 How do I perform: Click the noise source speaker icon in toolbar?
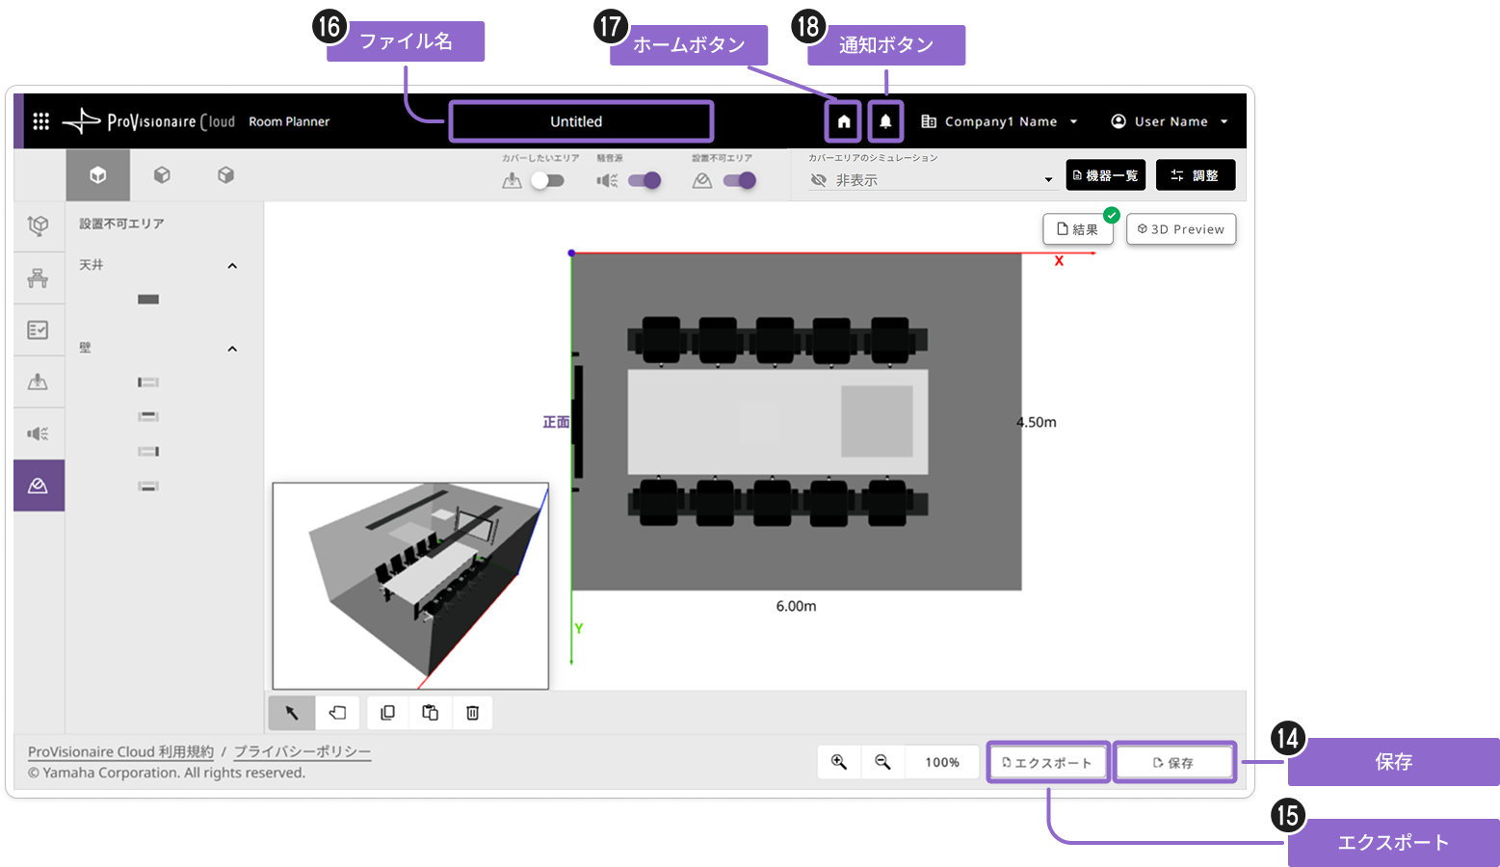pyautogui.click(x=608, y=180)
